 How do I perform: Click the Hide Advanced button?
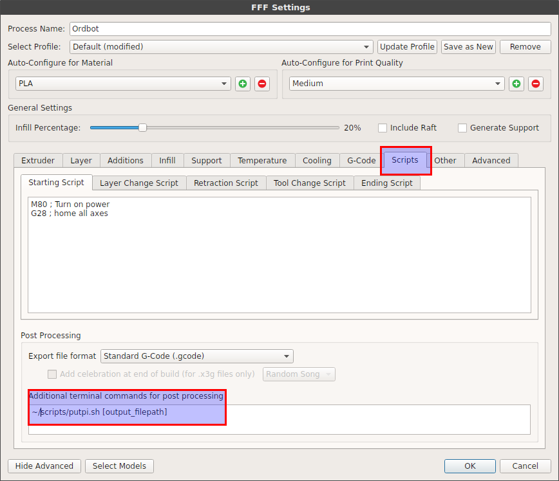pyautogui.click(x=44, y=466)
